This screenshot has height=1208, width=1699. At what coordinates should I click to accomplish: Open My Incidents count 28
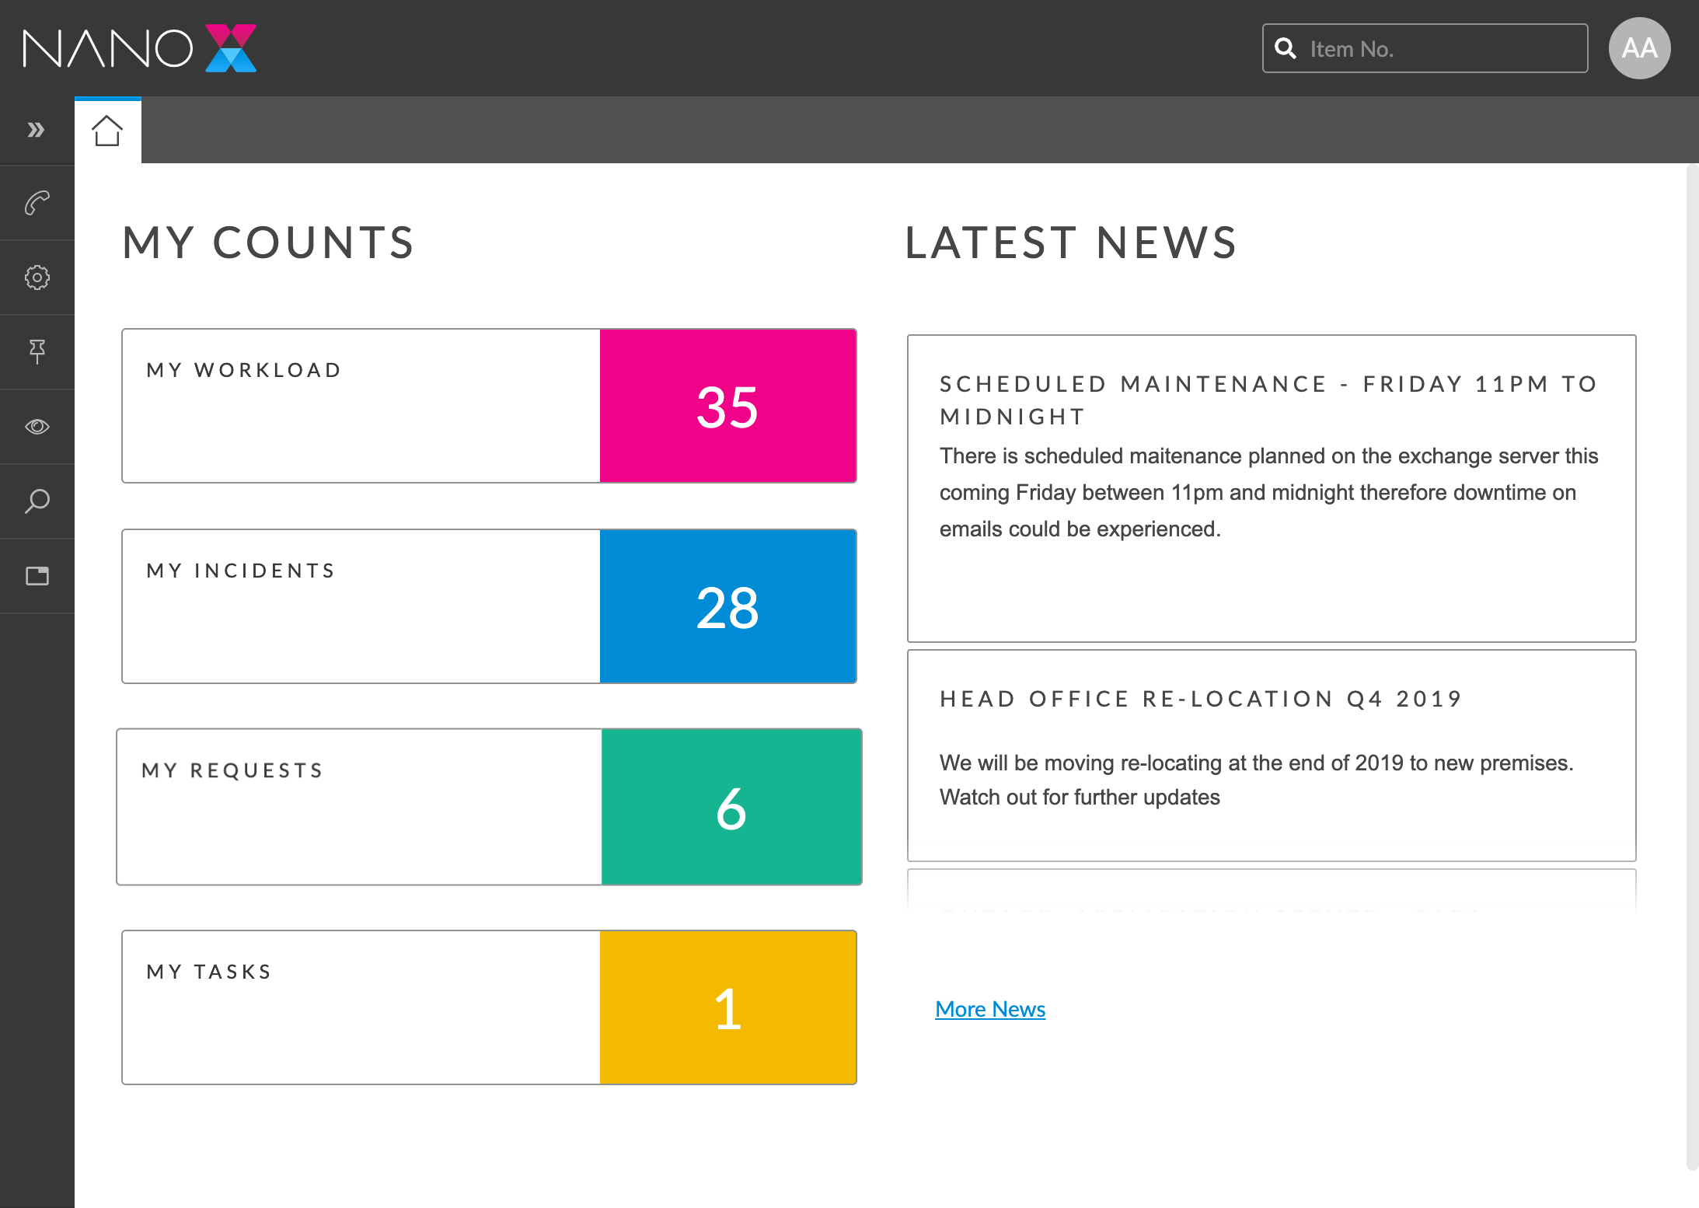point(728,606)
